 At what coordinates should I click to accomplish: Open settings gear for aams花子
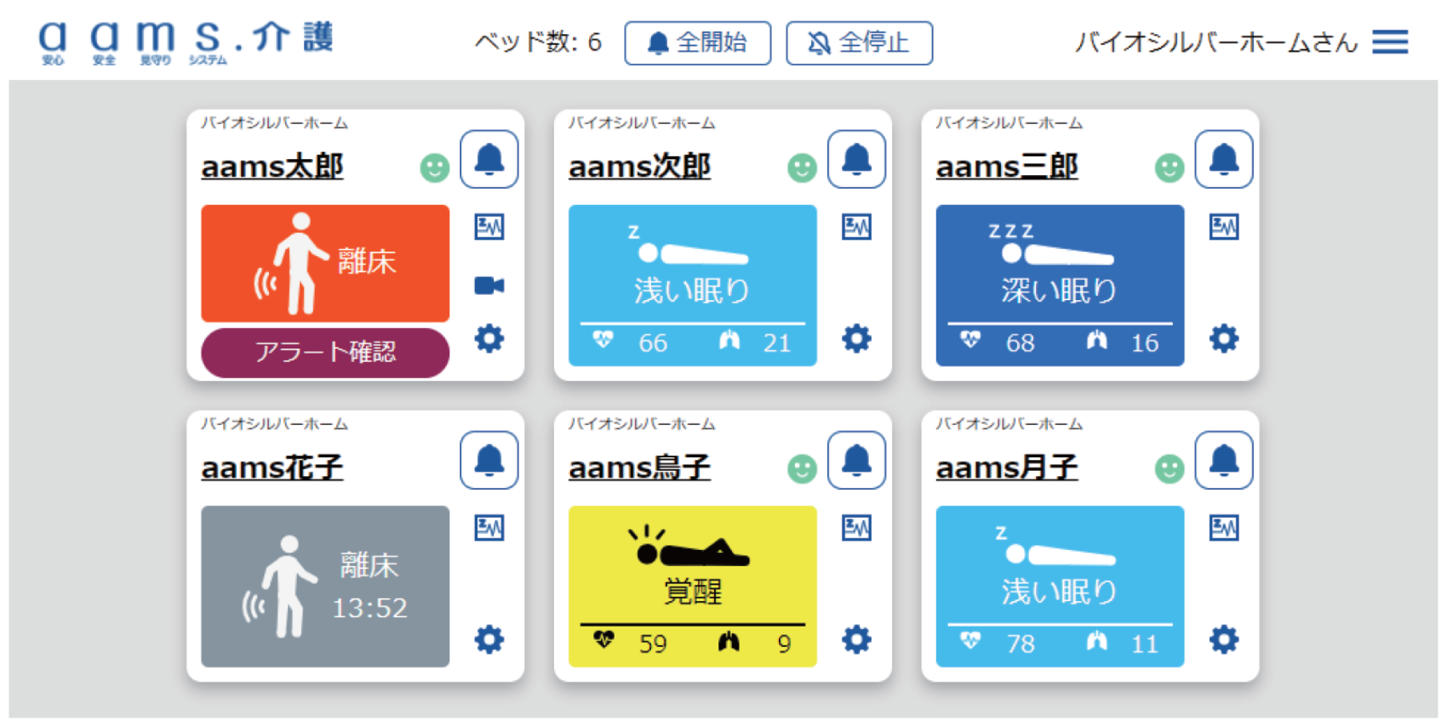(x=489, y=639)
